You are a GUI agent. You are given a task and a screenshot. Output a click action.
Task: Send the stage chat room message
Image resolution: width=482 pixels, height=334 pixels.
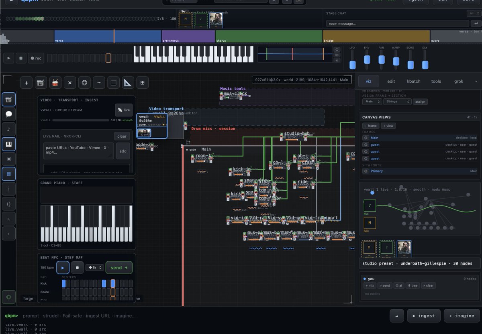[x=476, y=24]
